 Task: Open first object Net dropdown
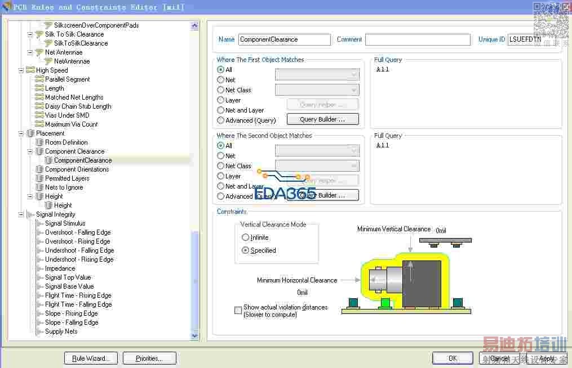317,74
